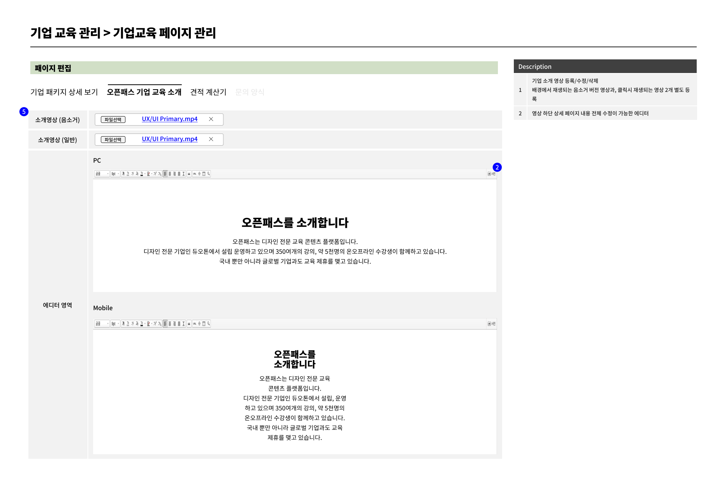The width and height of the screenshot is (727, 483).
Task: Open UX/UI Primary.mp4 link in 일반 row
Action: (170, 139)
